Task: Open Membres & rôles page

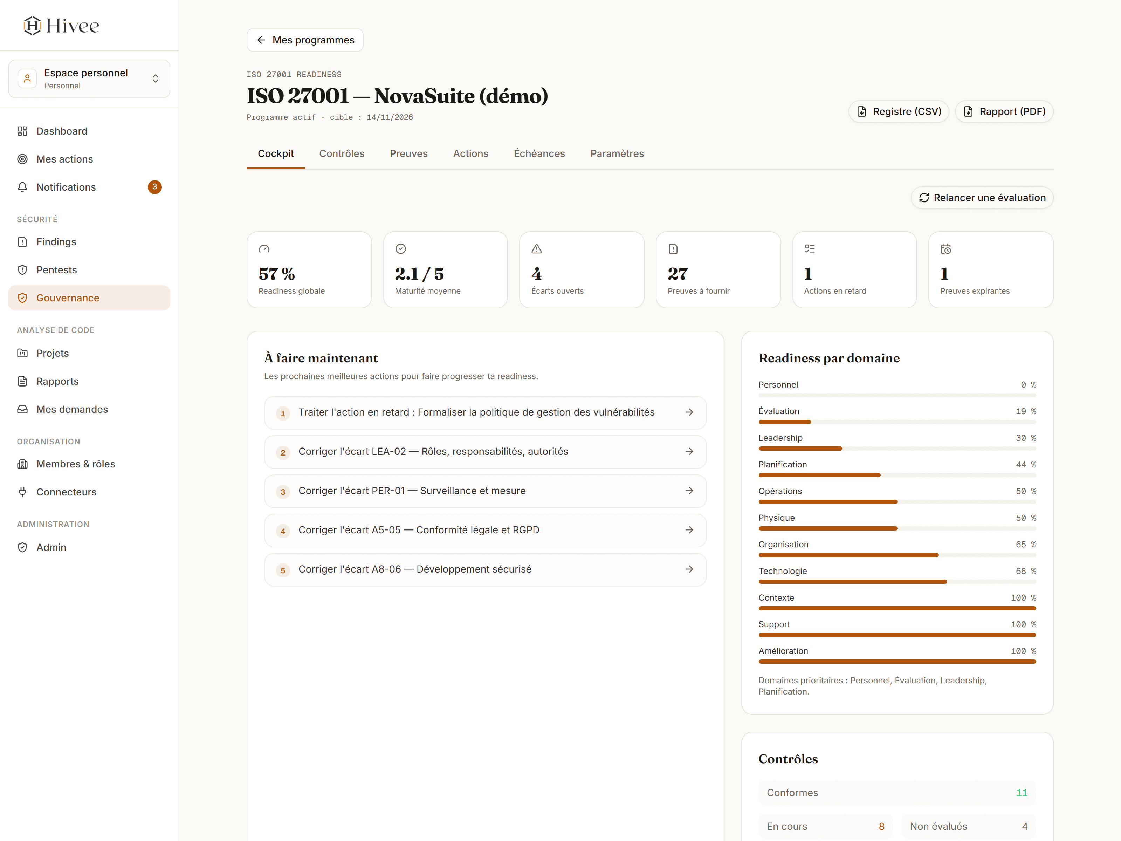Action: pyautogui.click(x=89, y=464)
